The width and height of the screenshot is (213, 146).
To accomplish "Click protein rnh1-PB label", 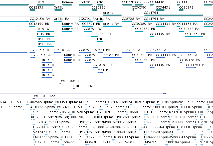I will point(104,70).
